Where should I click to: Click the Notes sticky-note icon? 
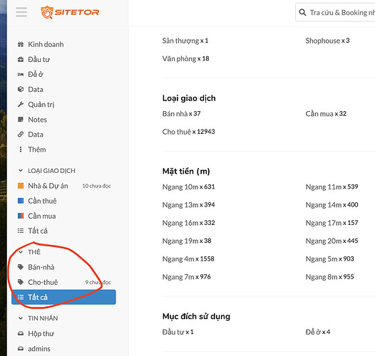point(21,119)
